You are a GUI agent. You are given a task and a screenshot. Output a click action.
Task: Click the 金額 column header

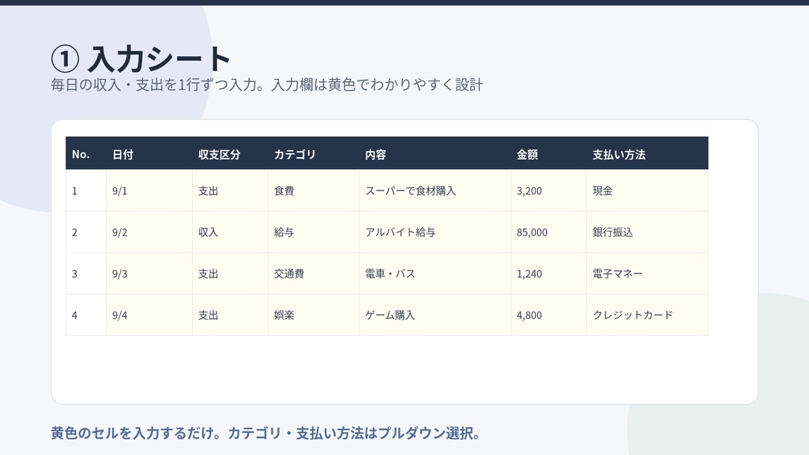coord(548,154)
